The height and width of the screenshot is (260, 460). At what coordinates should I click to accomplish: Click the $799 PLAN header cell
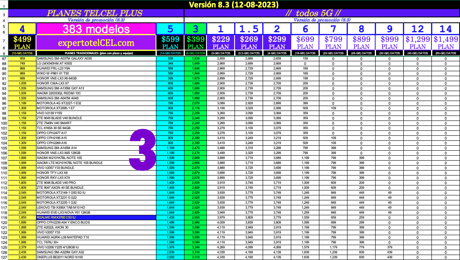click(333, 43)
